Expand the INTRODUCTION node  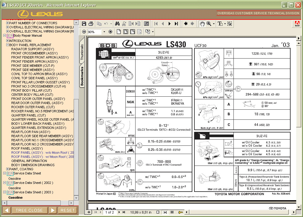click(7, 41)
